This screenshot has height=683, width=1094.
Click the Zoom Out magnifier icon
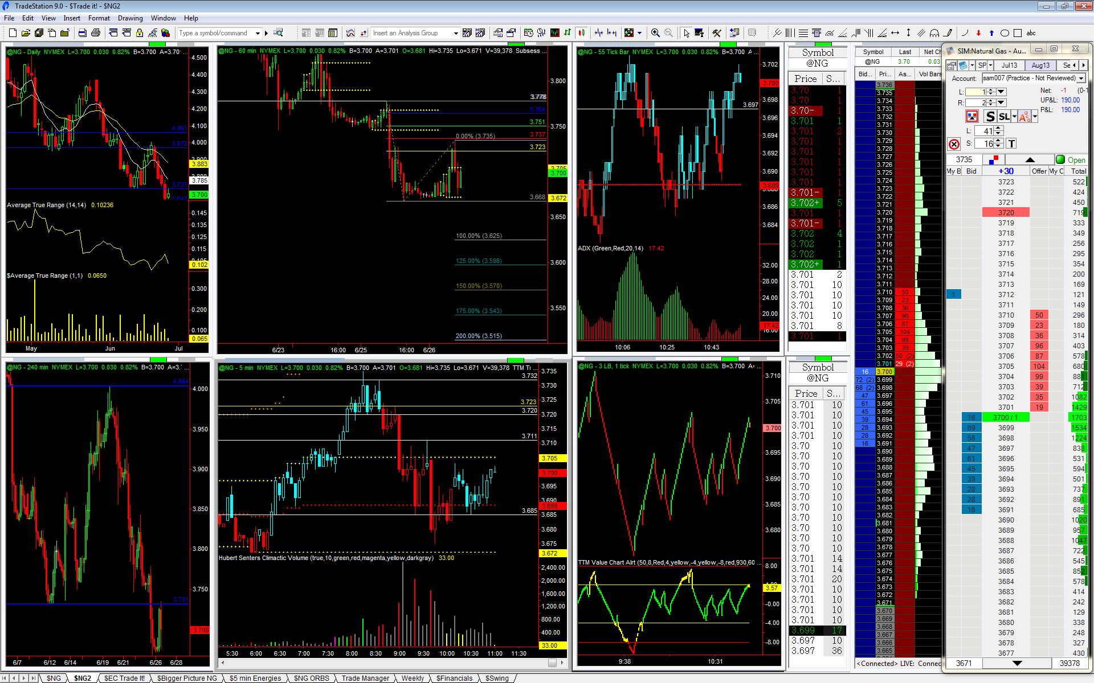[x=668, y=33]
